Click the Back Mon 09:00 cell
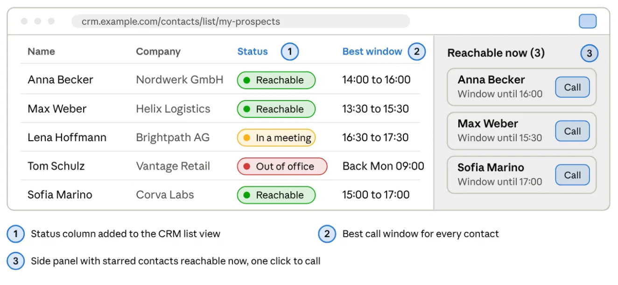Viewport: 618px width, 285px height. tap(383, 166)
